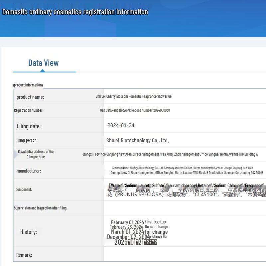Click the PRUNUS SPECIOSA ingredient line
The width and height of the screenshot is (266, 266).
186,195
